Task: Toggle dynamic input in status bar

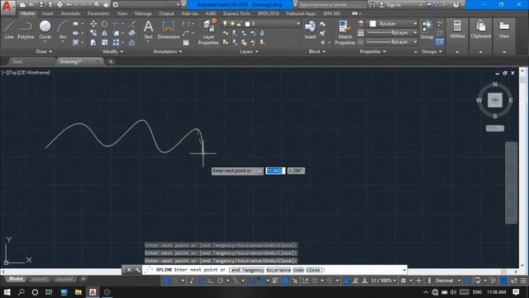Action: point(202,281)
